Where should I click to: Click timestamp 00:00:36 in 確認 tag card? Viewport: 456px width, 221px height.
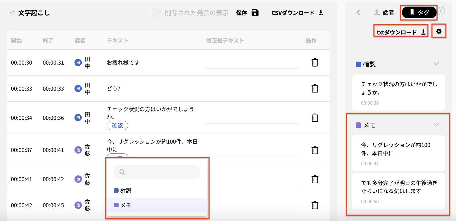click(370, 103)
